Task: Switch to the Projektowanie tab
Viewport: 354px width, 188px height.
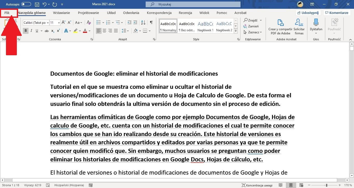Action: pos(88,13)
